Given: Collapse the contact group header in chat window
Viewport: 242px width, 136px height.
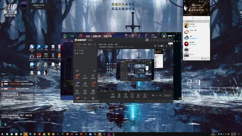Looking at the screenshot, I should click(196, 21).
